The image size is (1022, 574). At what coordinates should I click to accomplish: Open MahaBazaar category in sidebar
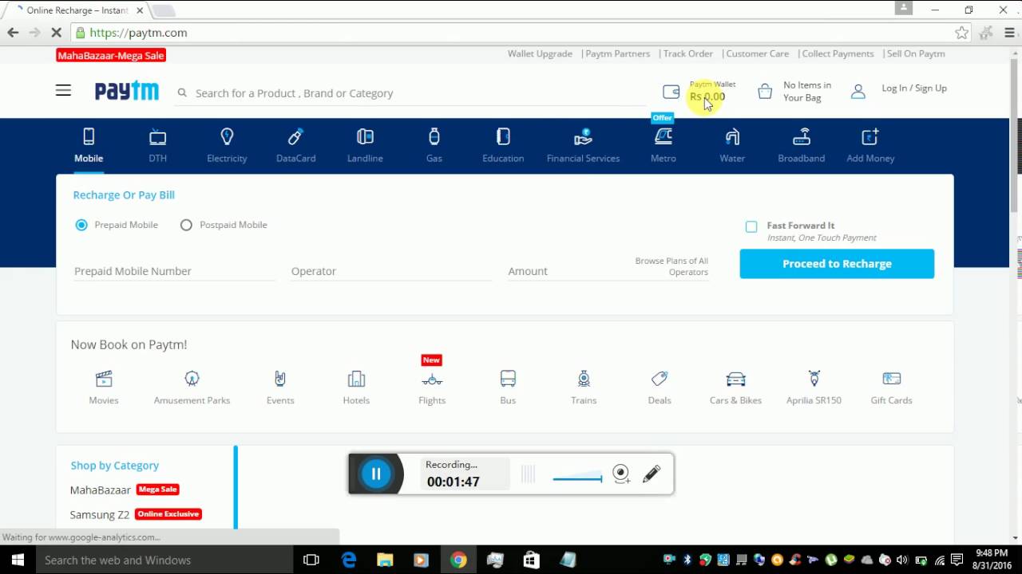click(101, 489)
